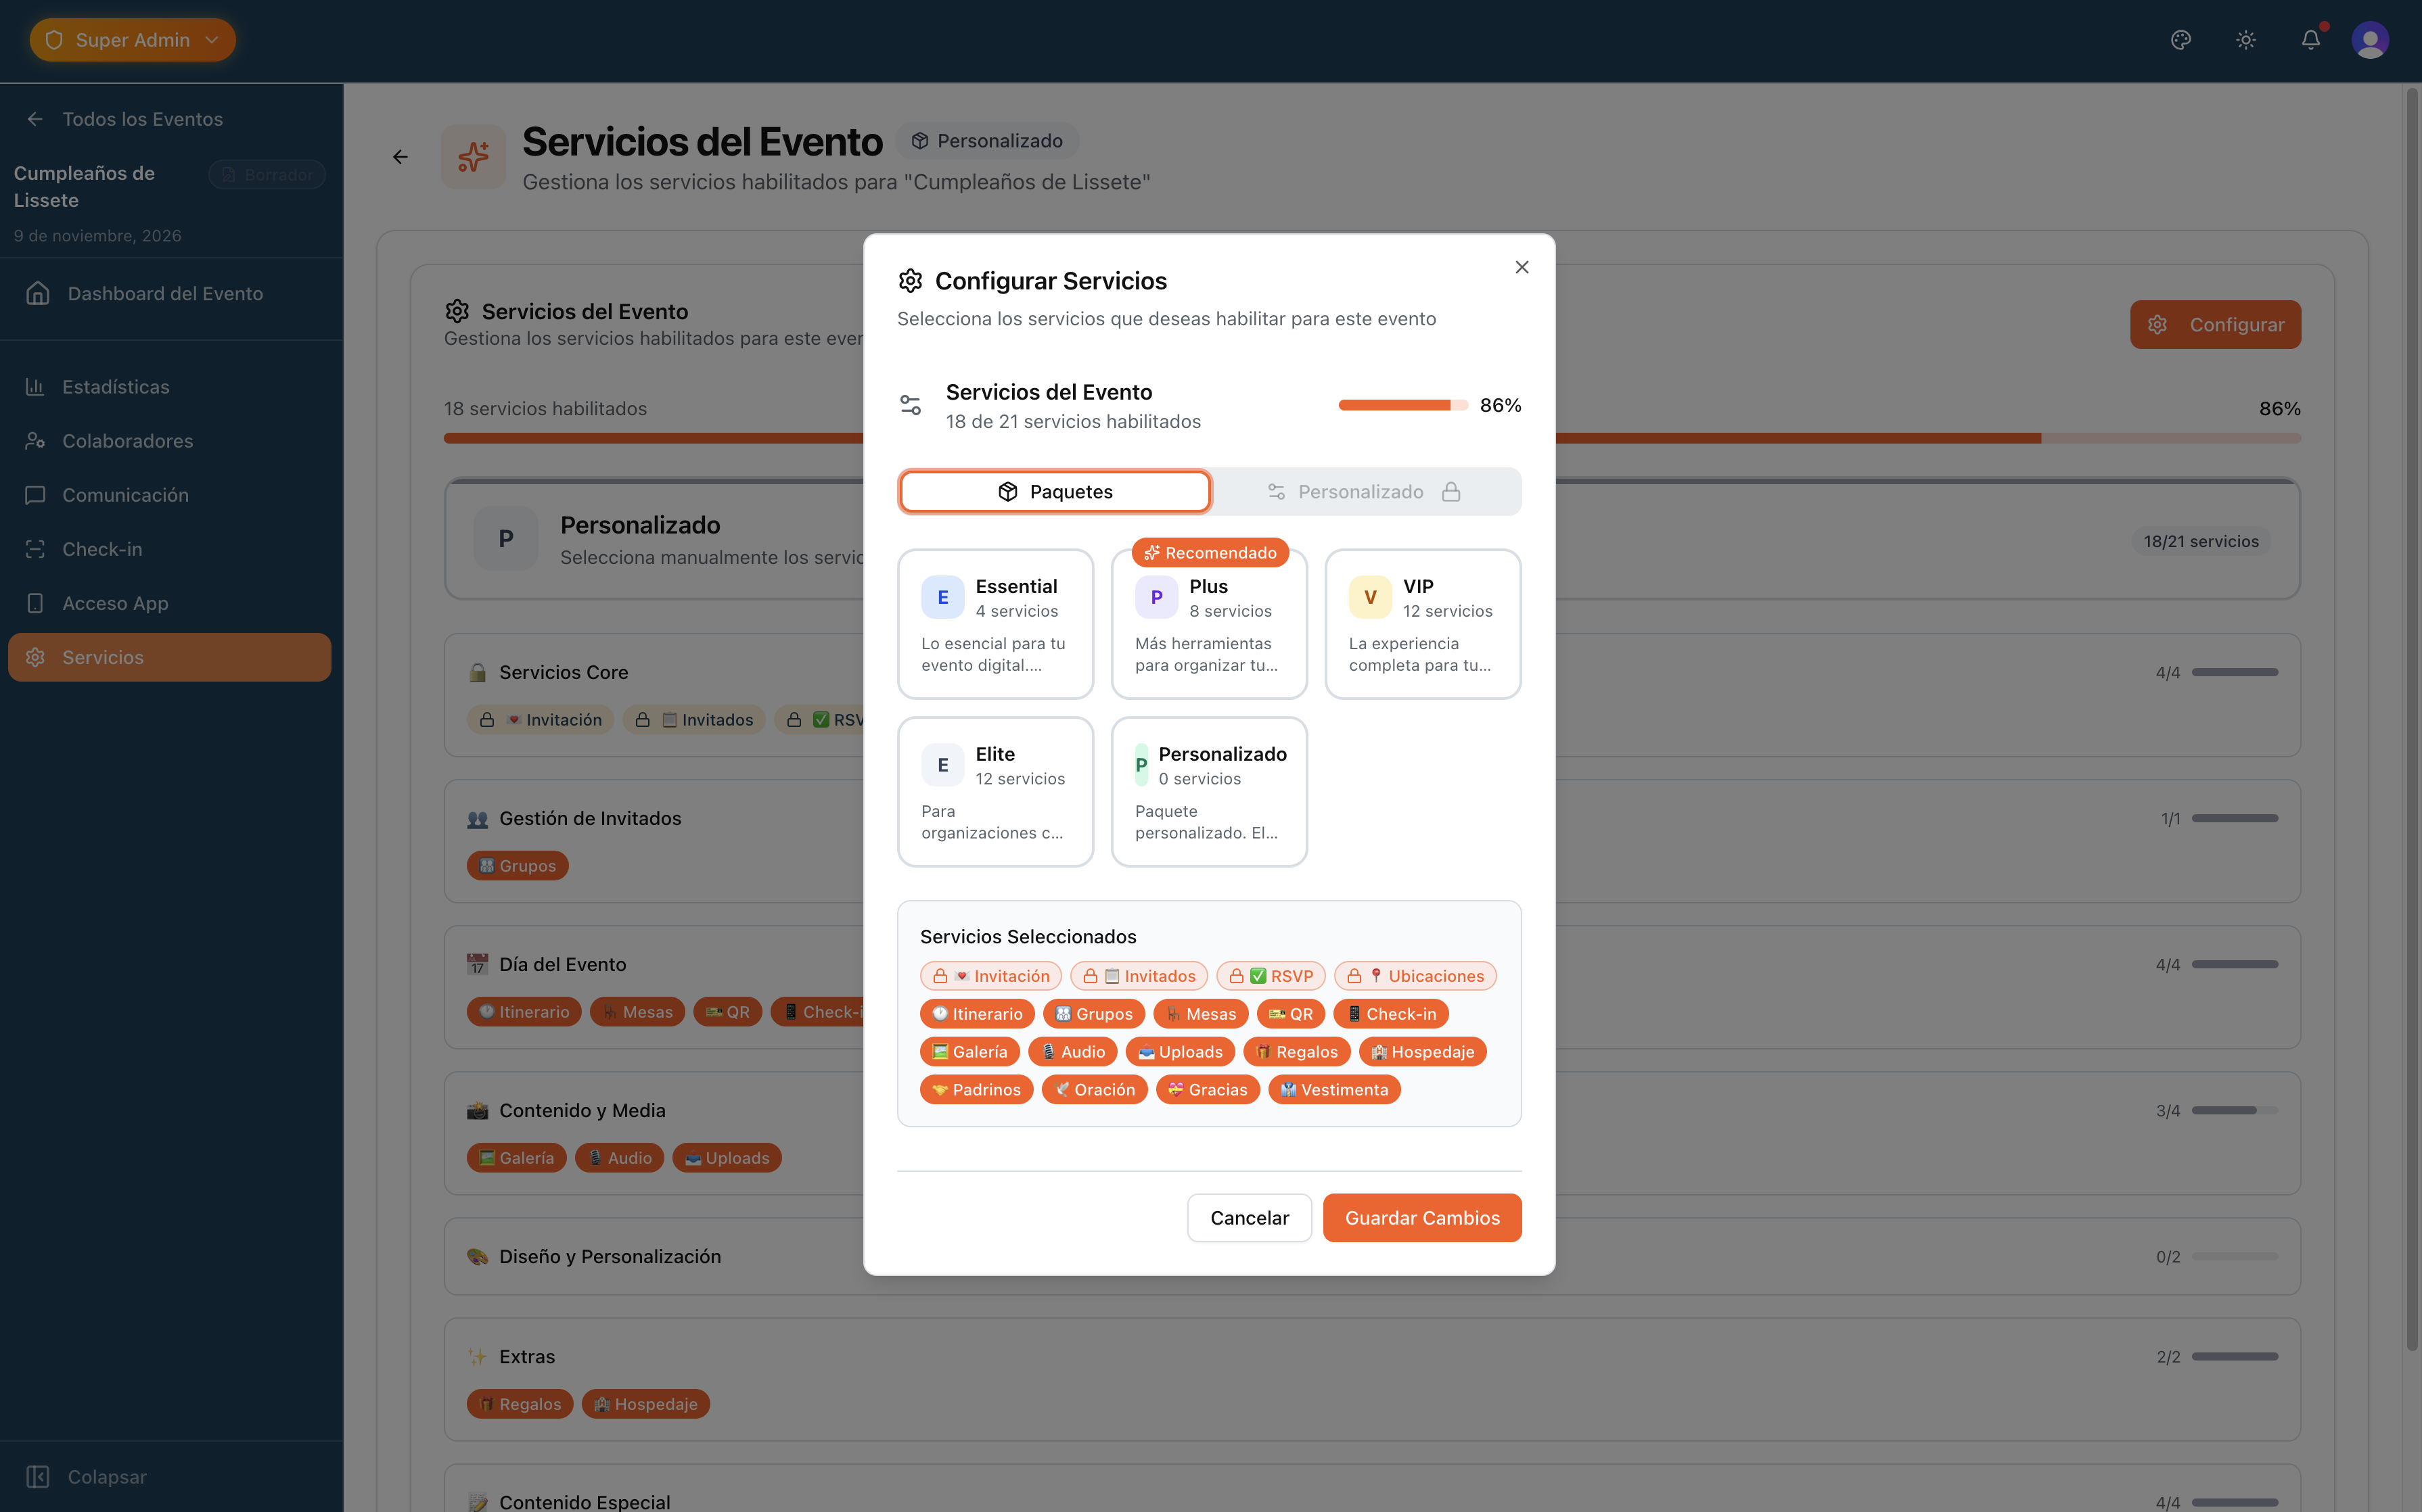Open Colaboradores in sidebar
Viewport: 2422px width, 1512px height.
[x=170, y=441]
